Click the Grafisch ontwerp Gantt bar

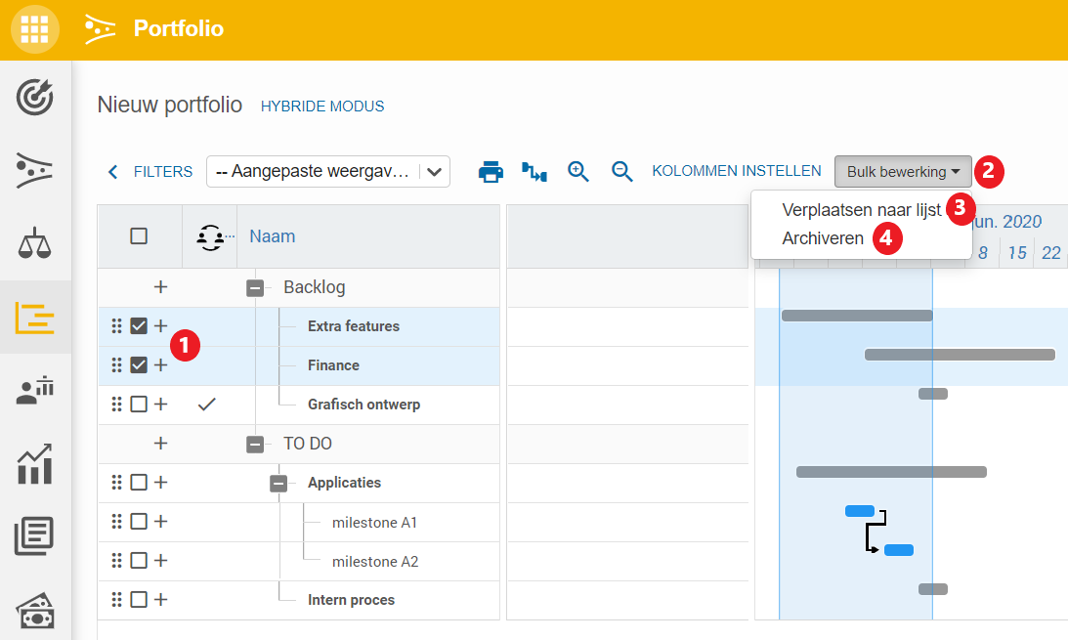click(x=933, y=394)
